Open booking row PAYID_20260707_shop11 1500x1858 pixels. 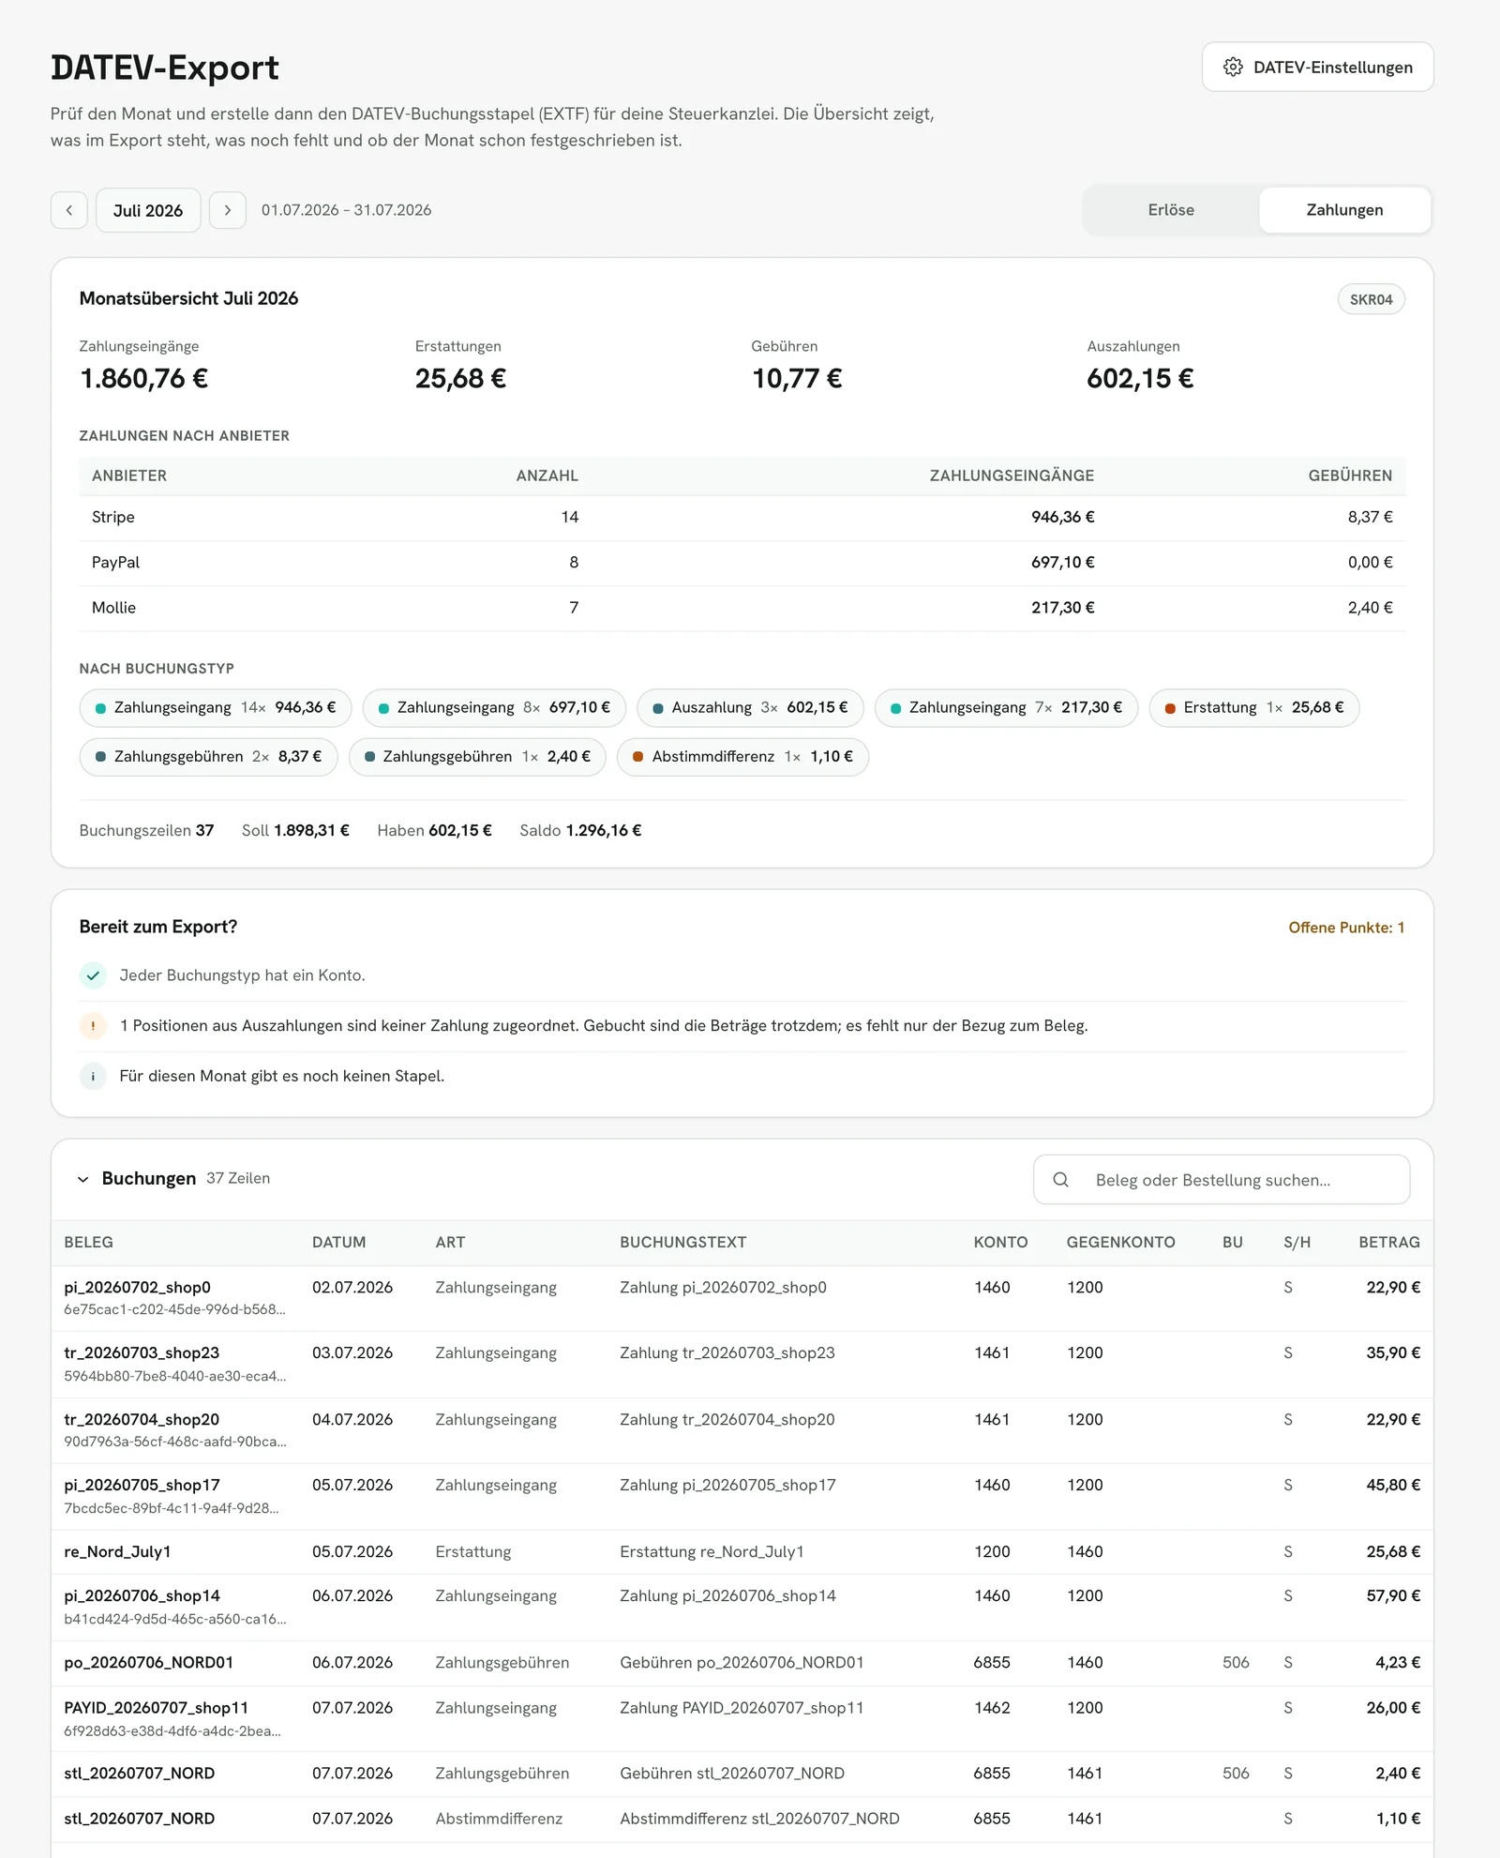tap(742, 1718)
